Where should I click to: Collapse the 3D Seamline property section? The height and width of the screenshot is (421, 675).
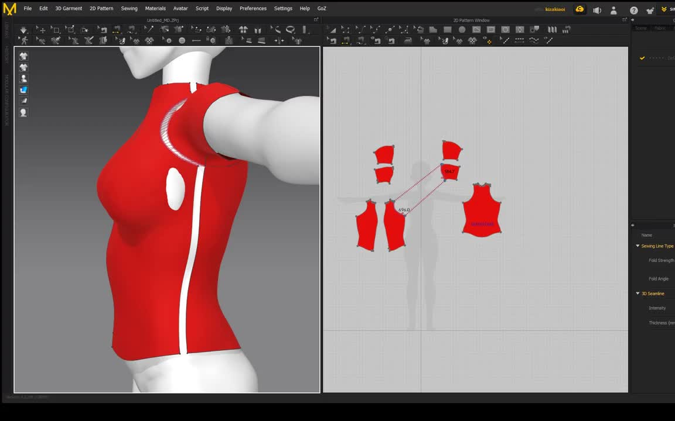pyautogui.click(x=637, y=293)
